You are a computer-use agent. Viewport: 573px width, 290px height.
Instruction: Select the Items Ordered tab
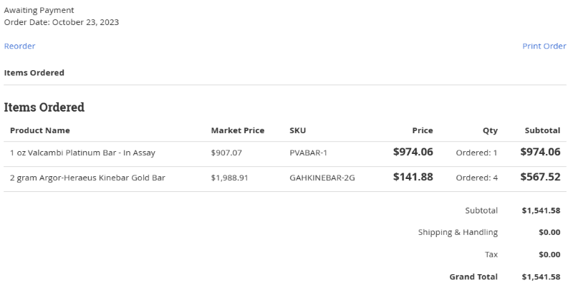(x=34, y=72)
